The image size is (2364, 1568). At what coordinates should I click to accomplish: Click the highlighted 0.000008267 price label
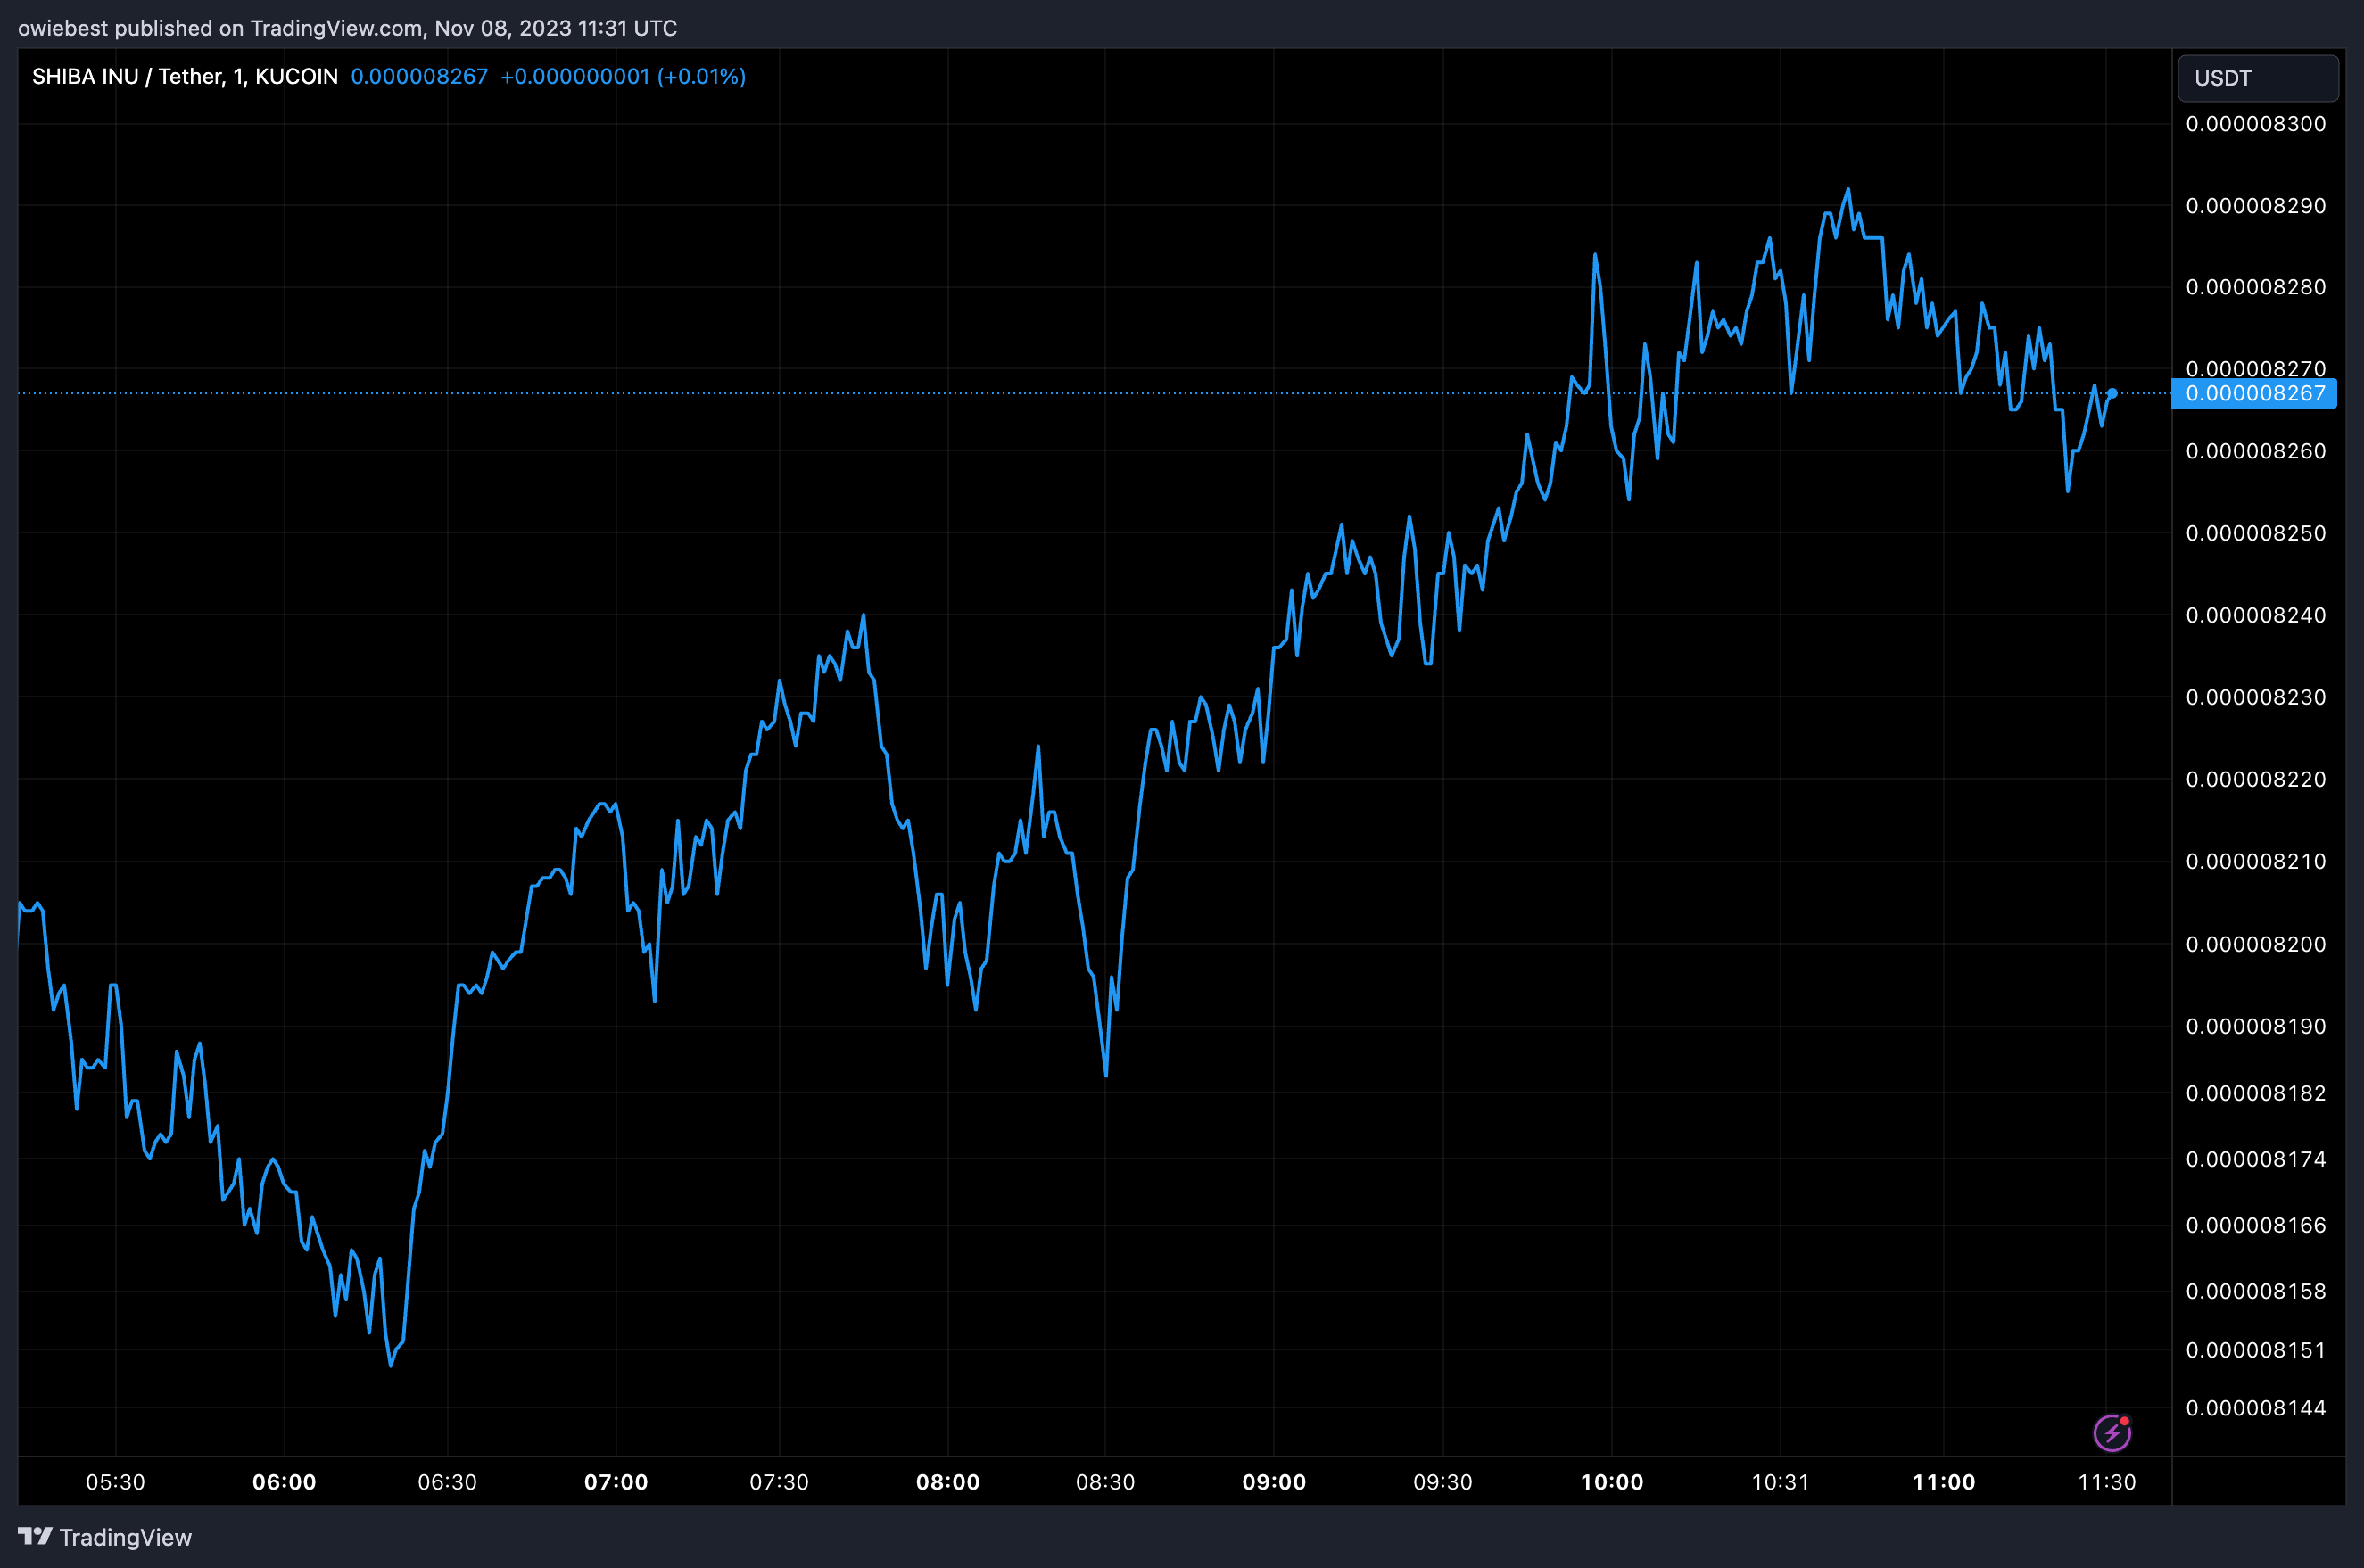(x=2254, y=393)
